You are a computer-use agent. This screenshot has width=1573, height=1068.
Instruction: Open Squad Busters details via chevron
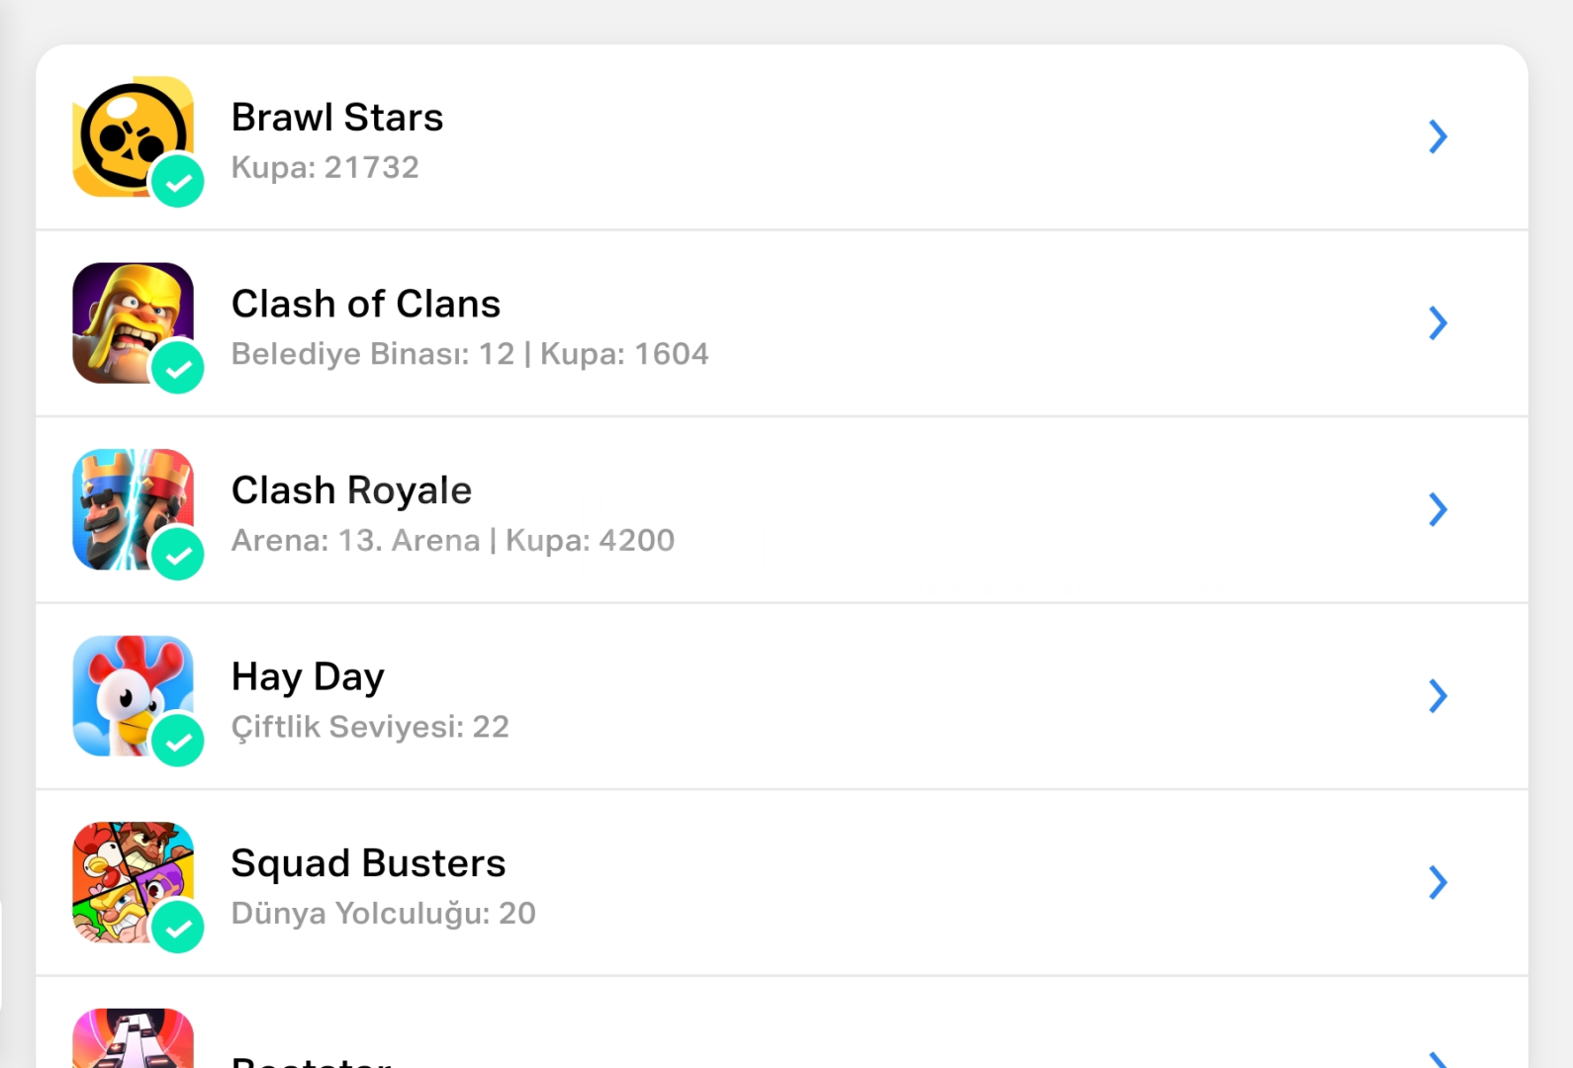tap(1438, 882)
